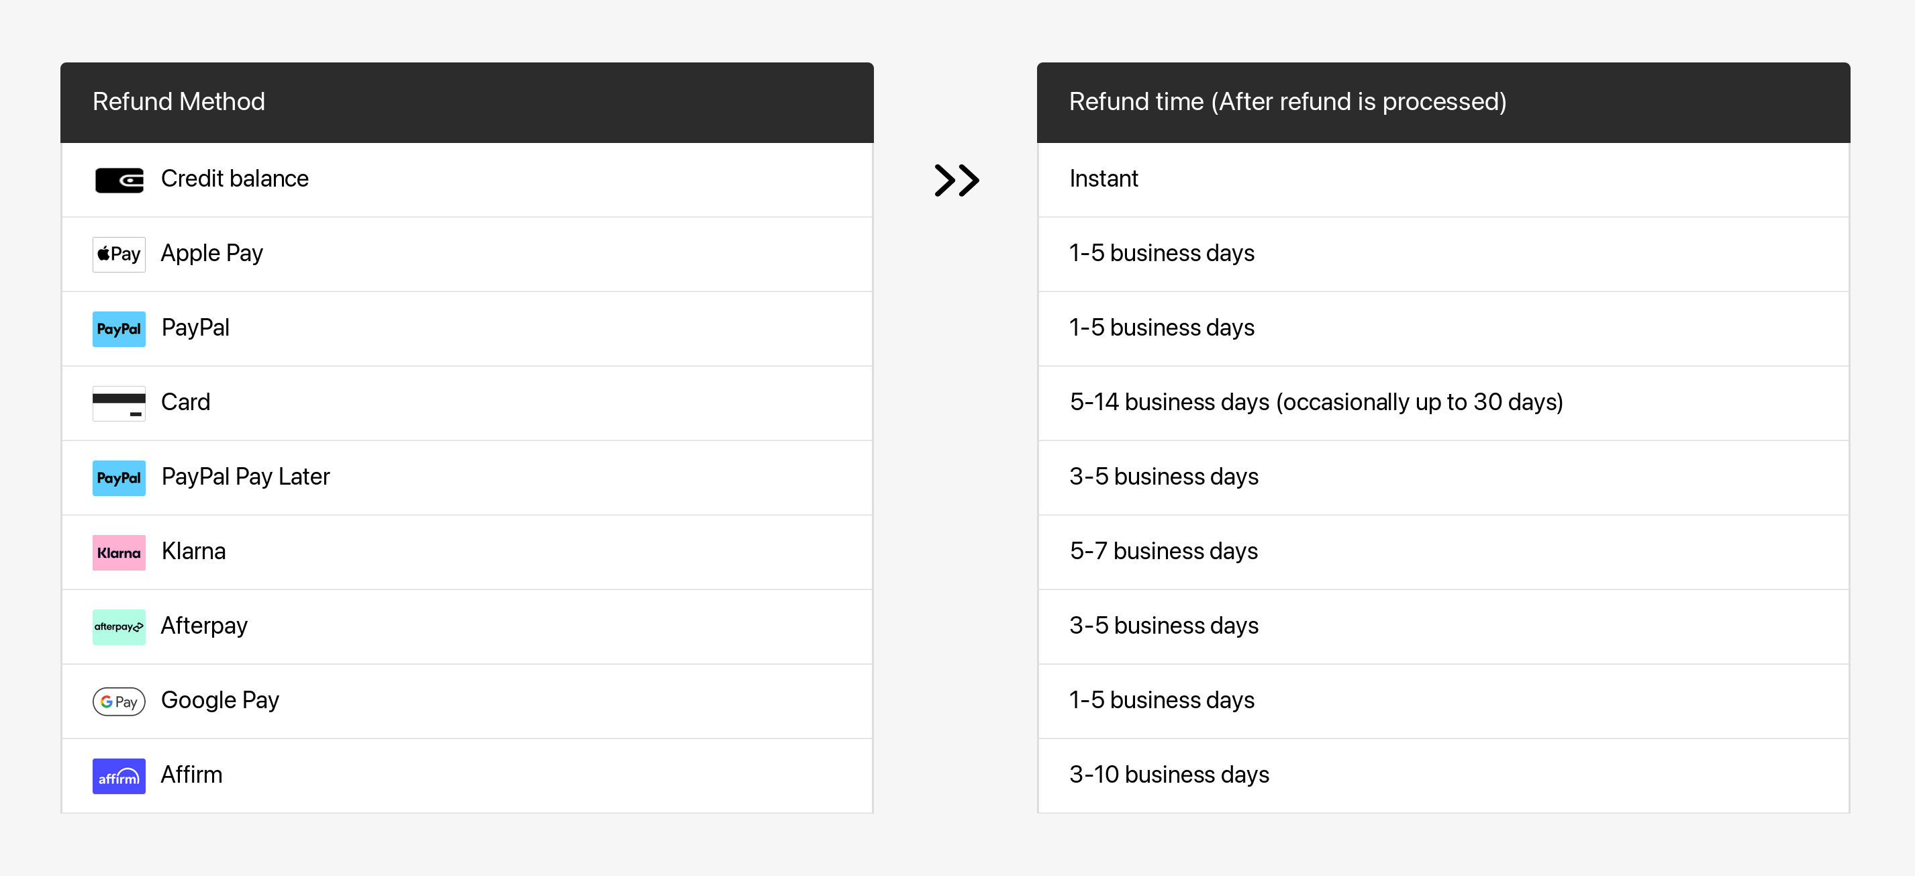Click the double chevron arrow between tables
The width and height of the screenshot is (1915, 876).
pyautogui.click(x=956, y=180)
